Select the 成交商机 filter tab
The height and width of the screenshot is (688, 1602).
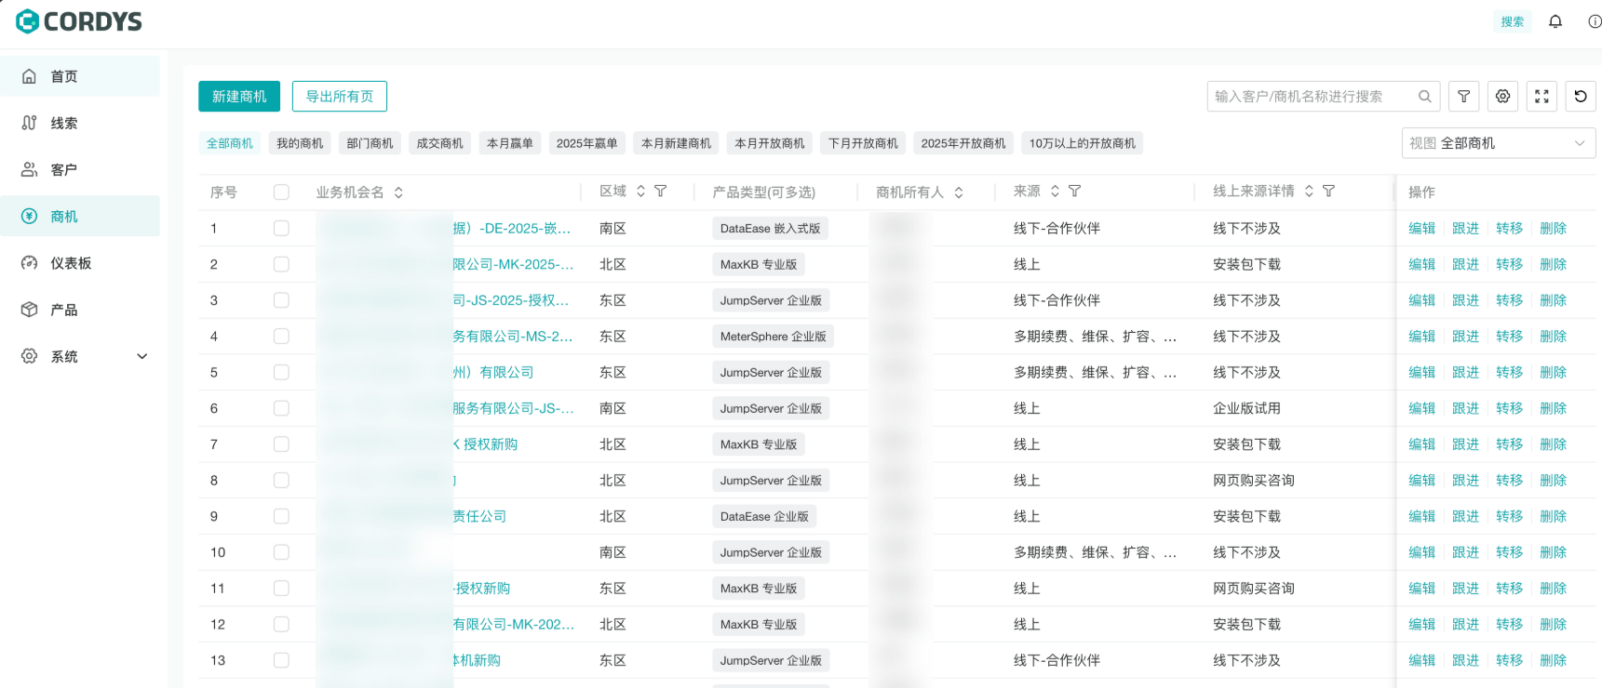point(439,143)
